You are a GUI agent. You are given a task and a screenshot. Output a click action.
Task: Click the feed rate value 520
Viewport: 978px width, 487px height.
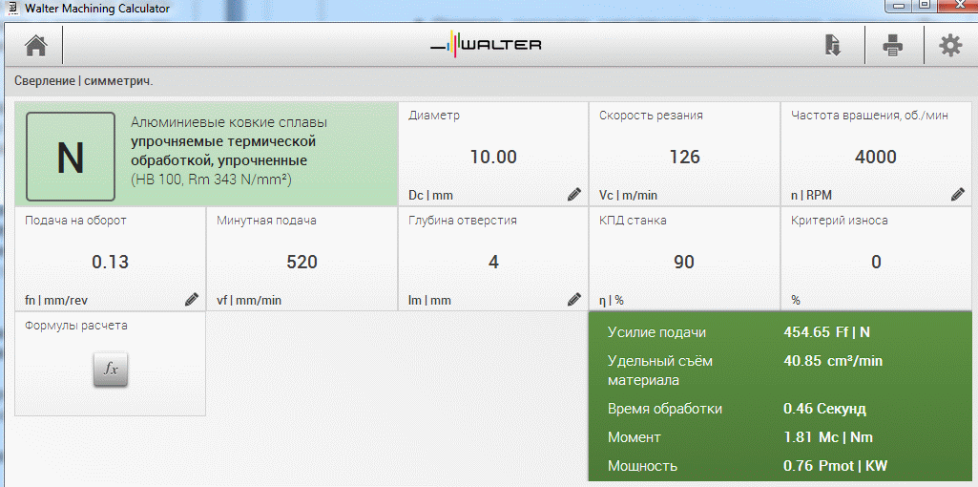click(x=302, y=262)
